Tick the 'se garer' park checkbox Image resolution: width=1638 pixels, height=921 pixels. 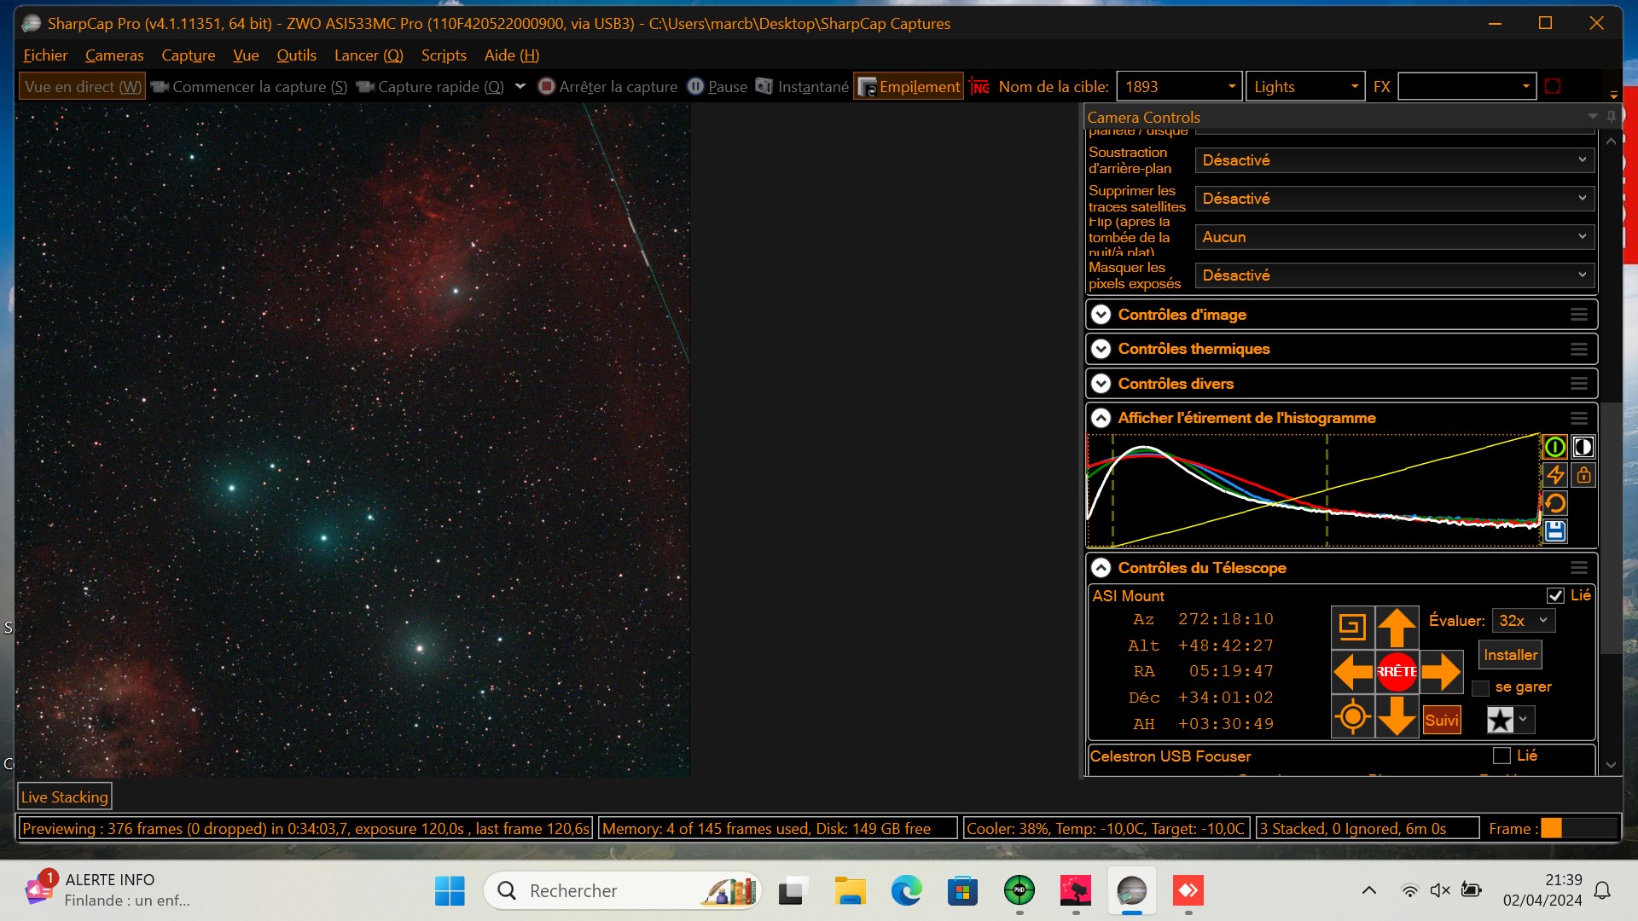(1481, 688)
